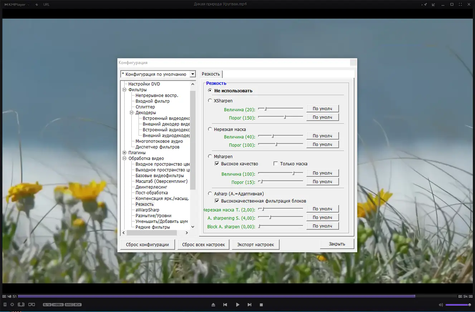
Task: Open KMPlayer settings via the gear icon
Action: click(12, 304)
